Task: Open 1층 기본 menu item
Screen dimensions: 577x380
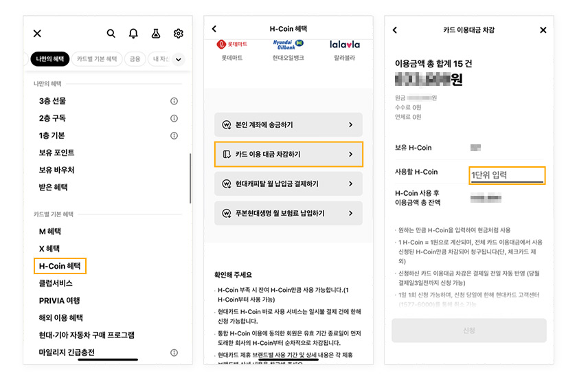Action: pos(52,135)
